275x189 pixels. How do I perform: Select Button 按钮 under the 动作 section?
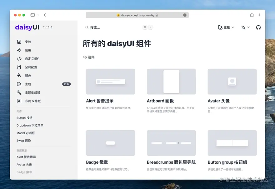tap(24, 118)
